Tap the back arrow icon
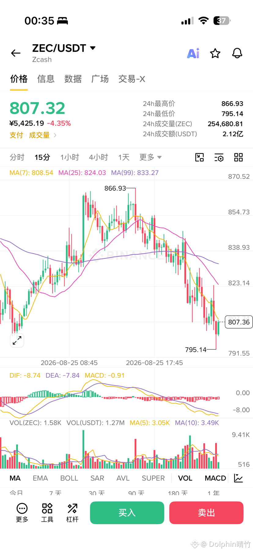Image resolution: width=253 pixels, height=552 pixels. pos(16,53)
